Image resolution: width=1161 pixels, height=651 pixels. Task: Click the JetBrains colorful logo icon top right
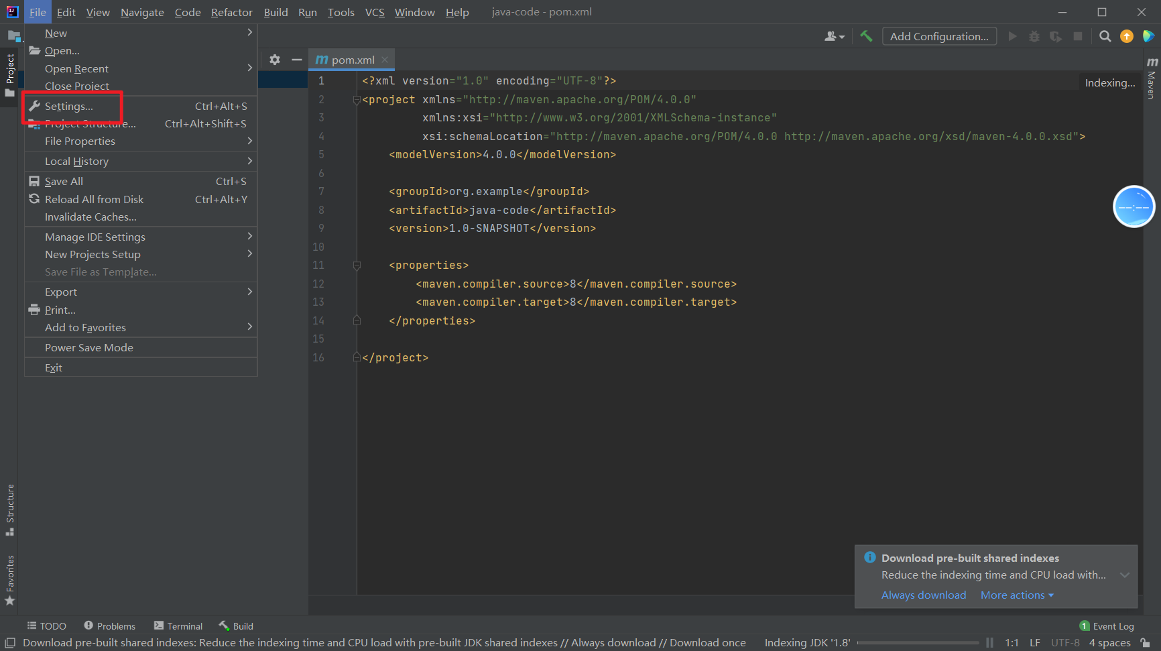click(x=1148, y=36)
